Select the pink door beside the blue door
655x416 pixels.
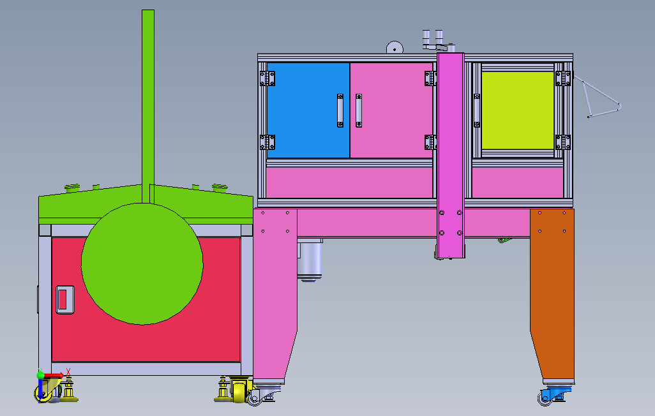(391, 110)
